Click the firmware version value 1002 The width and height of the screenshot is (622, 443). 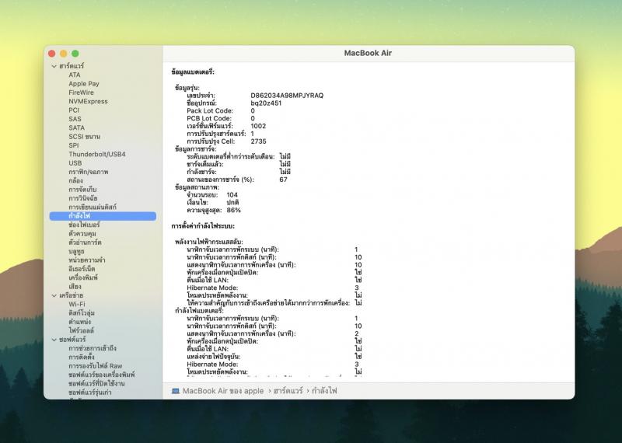[258, 126]
